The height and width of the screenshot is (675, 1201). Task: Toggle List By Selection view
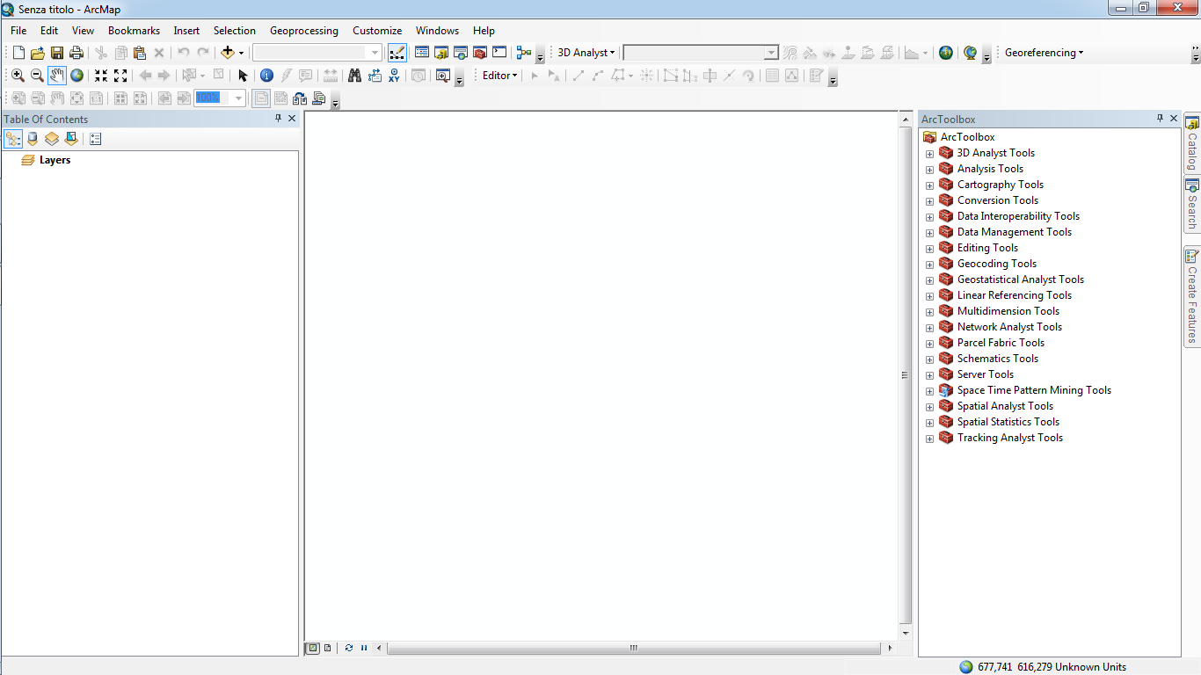pos(71,139)
